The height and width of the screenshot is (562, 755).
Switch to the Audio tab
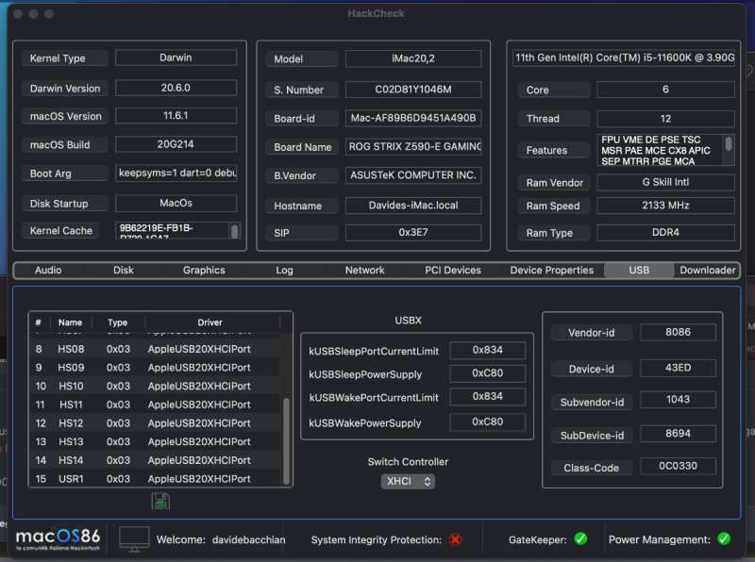[x=48, y=271]
